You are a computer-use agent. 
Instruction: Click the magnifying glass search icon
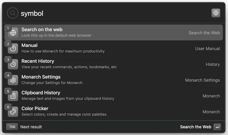[x=13, y=13]
